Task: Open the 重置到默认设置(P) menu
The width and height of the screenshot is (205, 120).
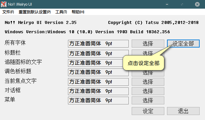Action: coord(35,12)
